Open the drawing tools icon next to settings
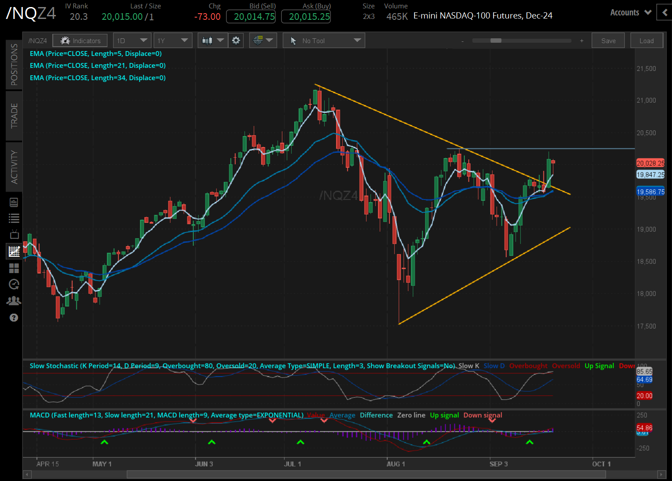 260,40
